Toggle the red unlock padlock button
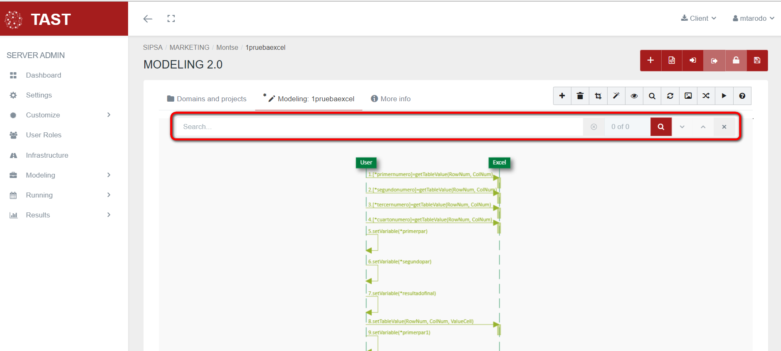This screenshot has height=351, width=781. pyautogui.click(x=736, y=61)
